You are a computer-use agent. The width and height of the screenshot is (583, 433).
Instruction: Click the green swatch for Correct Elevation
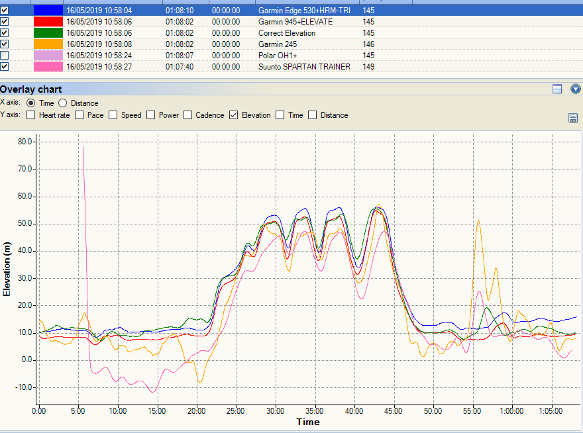(x=48, y=32)
